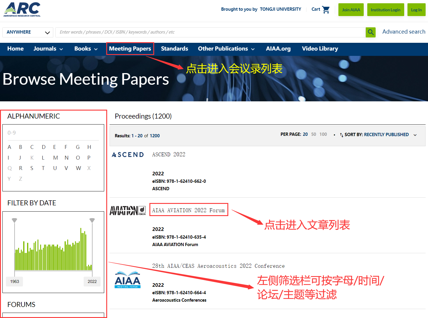Image resolution: width=428 pixels, height=318 pixels.
Task: Go to the Meeting Papers tab
Action: pyautogui.click(x=130, y=49)
